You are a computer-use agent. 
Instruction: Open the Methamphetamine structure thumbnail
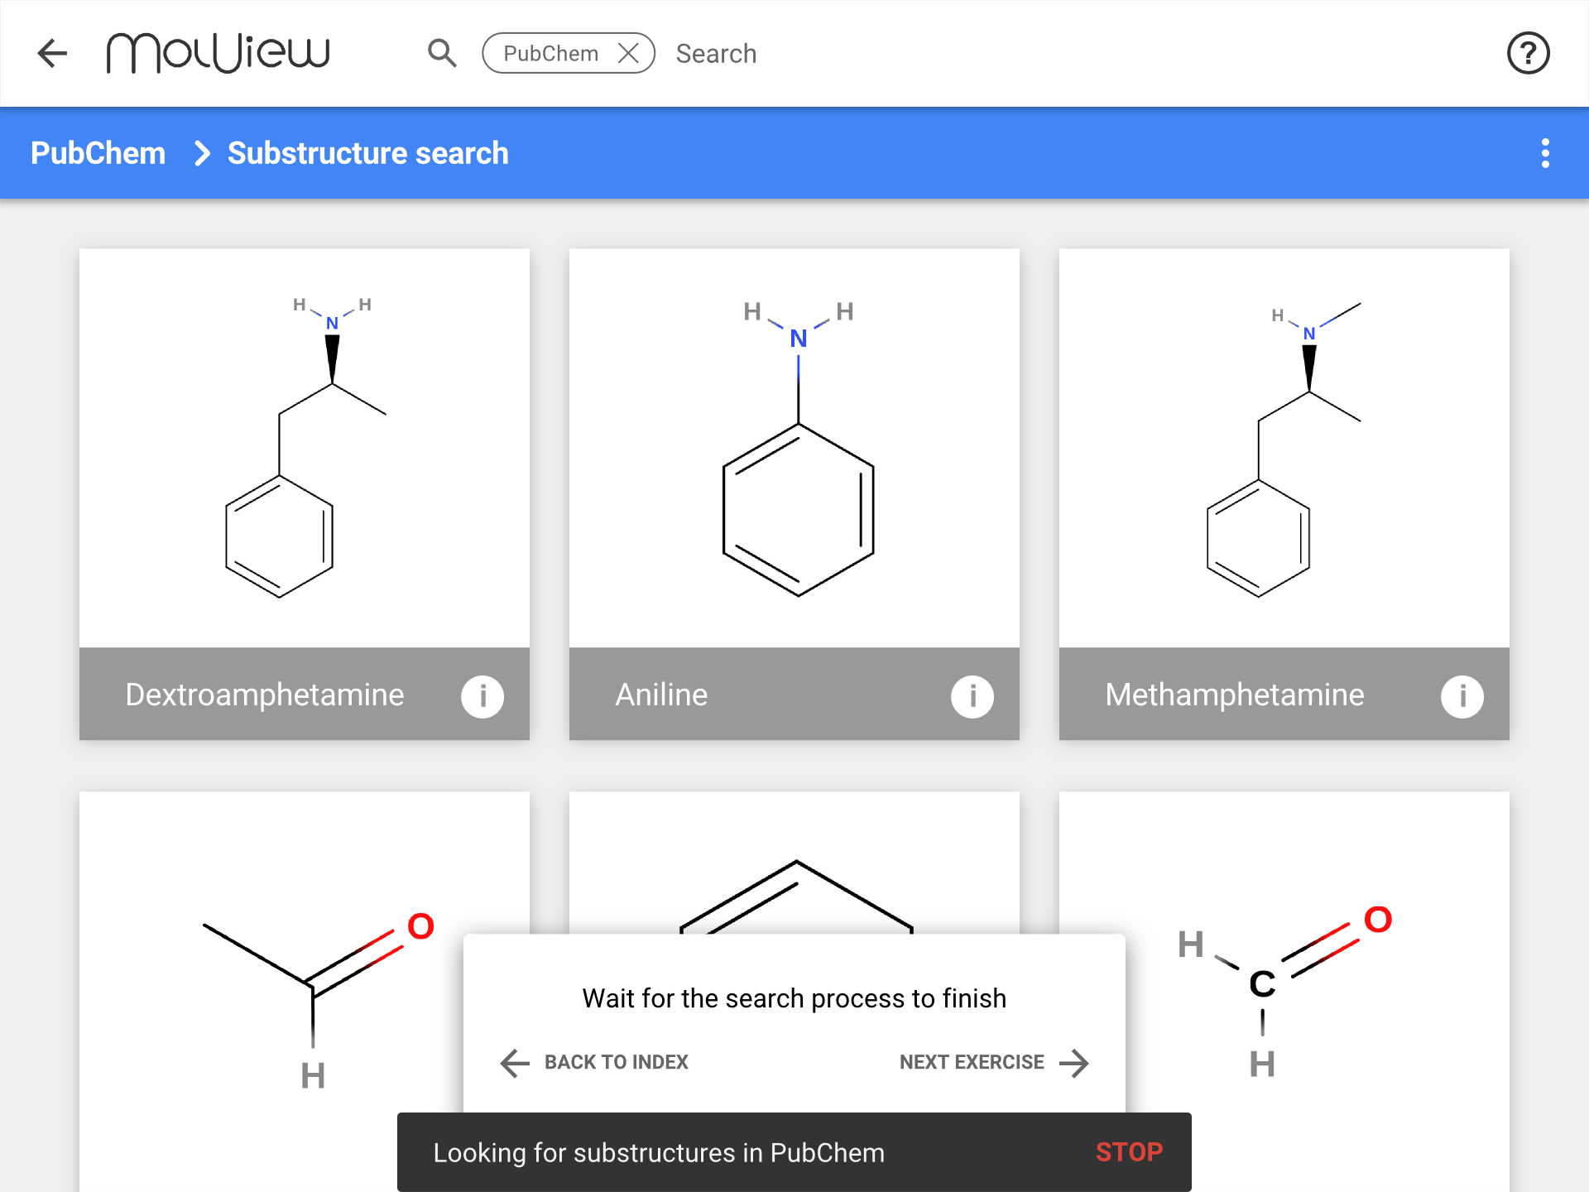1284,448
